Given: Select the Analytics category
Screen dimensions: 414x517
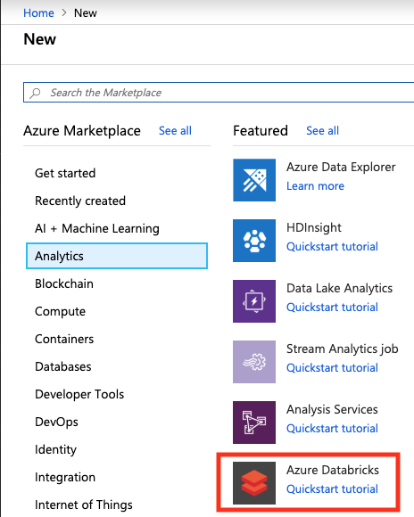Looking at the screenshot, I should 117,256.
